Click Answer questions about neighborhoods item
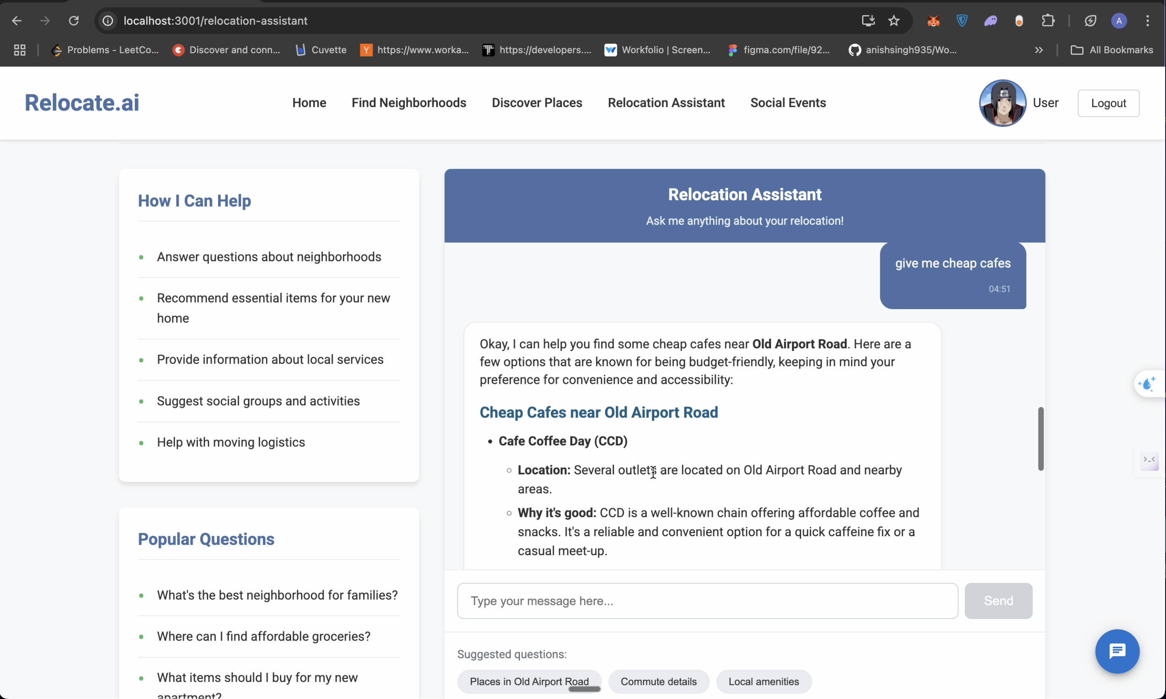Screen dimensions: 1166x699 269,257
